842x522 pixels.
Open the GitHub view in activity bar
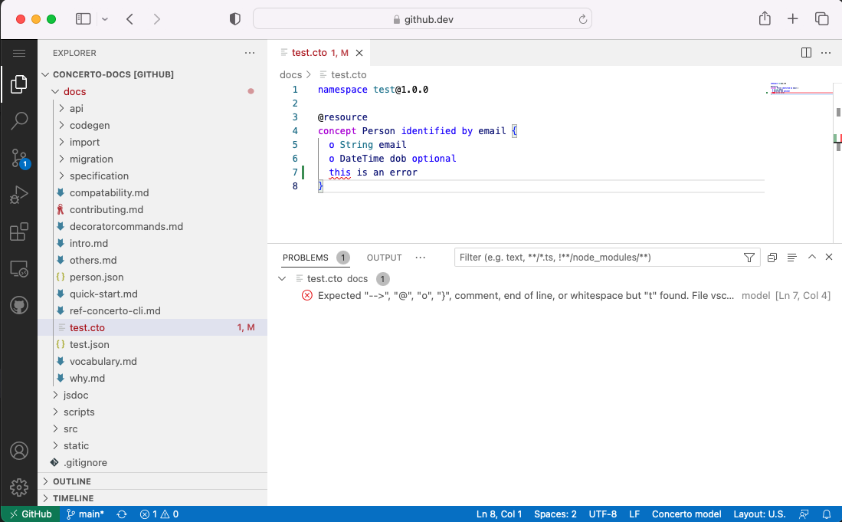19,304
